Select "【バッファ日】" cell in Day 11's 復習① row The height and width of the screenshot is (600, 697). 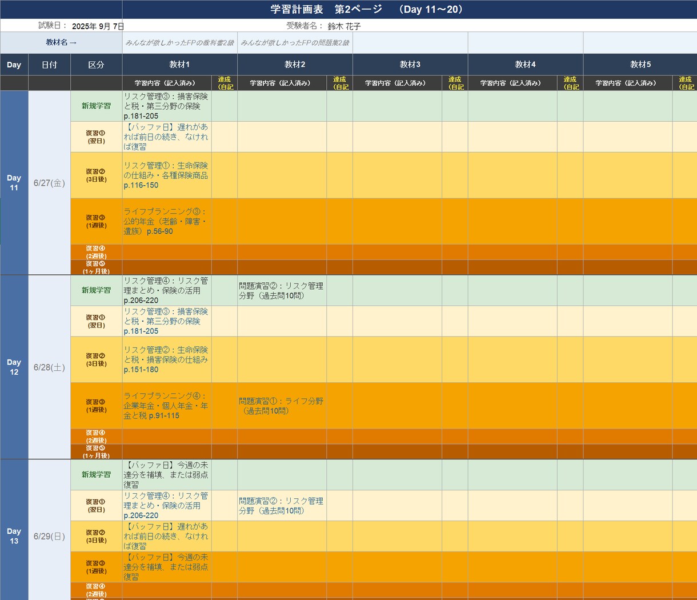coord(167,137)
